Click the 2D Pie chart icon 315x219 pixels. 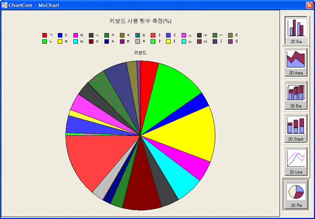point(296,195)
